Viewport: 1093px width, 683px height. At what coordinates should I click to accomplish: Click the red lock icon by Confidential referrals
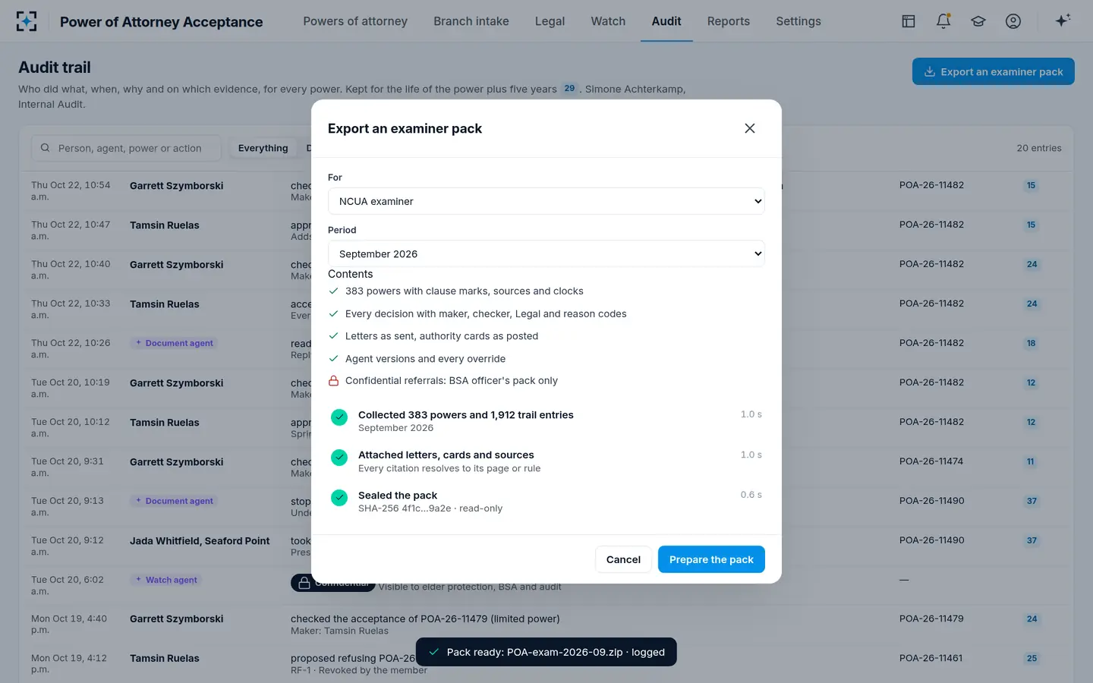(333, 381)
